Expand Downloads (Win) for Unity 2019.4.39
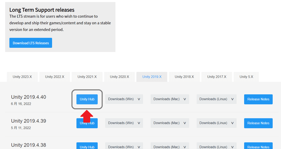 click(124, 123)
